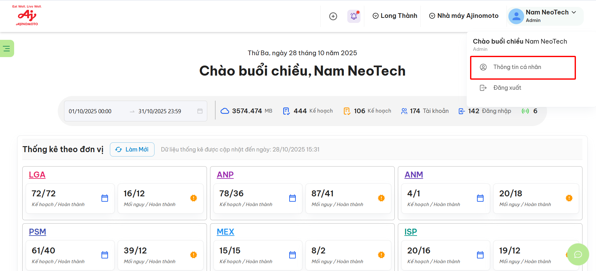Click the Ajinomoto logo
This screenshot has width=596, height=271.
[x=27, y=16]
